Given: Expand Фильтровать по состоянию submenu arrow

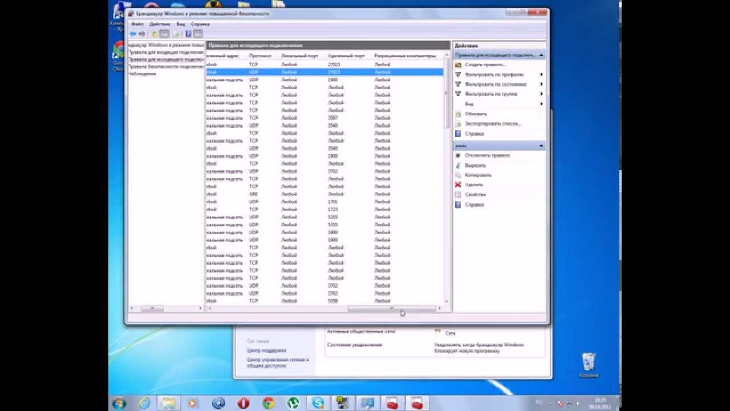Looking at the screenshot, I should (x=541, y=84).
